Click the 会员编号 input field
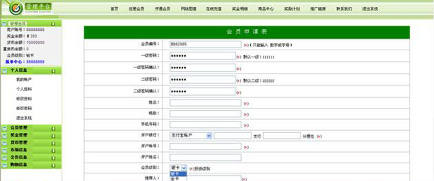434x181 pixels. (205, 44)
